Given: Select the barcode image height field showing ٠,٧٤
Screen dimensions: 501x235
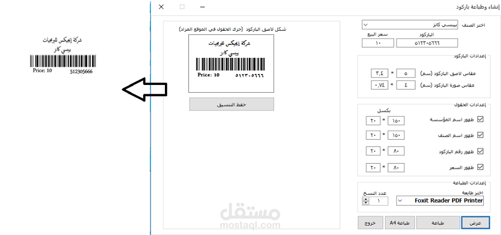Looking at the screenshot, I should pyautogui.click(x=379, y=85).
